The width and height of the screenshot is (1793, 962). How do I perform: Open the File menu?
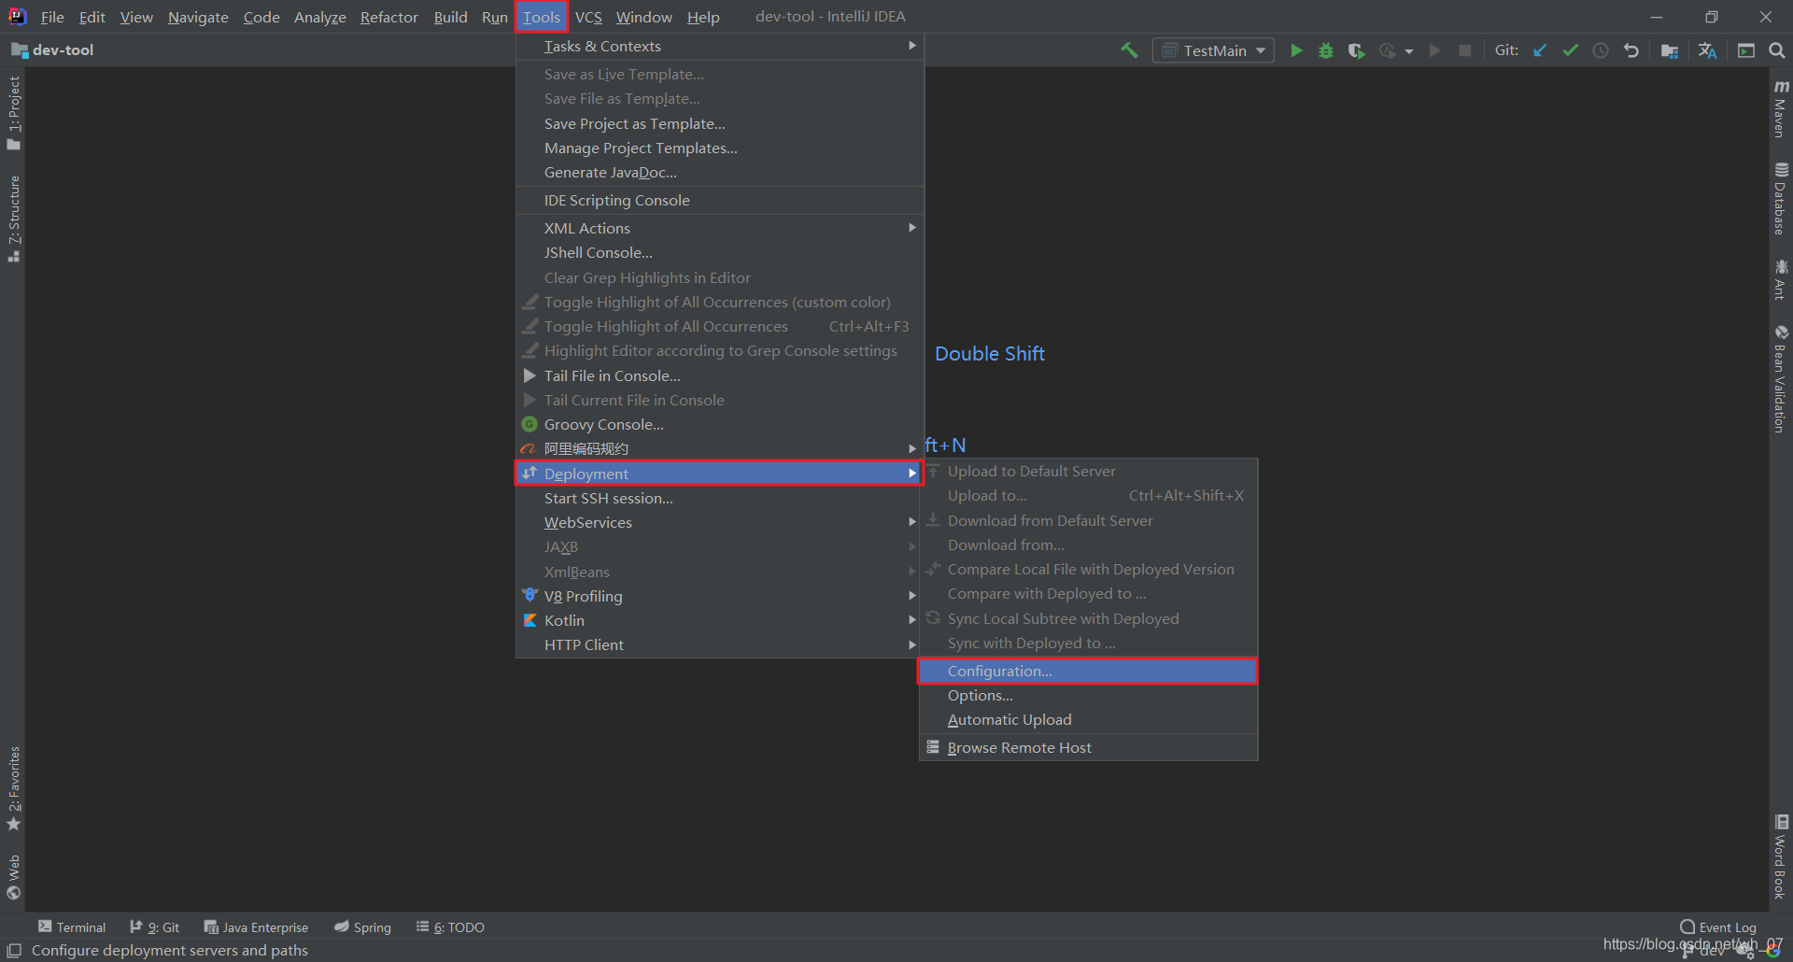(x=52, y=17)
